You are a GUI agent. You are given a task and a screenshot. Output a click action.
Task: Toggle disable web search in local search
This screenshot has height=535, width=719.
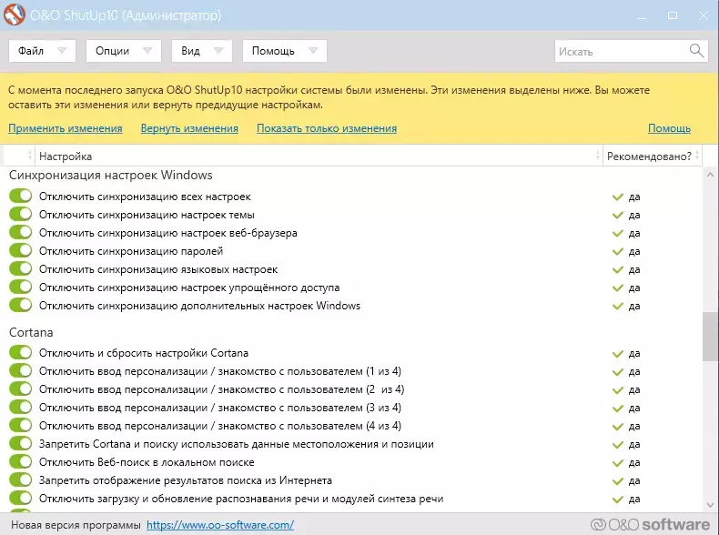coord(21,461)
